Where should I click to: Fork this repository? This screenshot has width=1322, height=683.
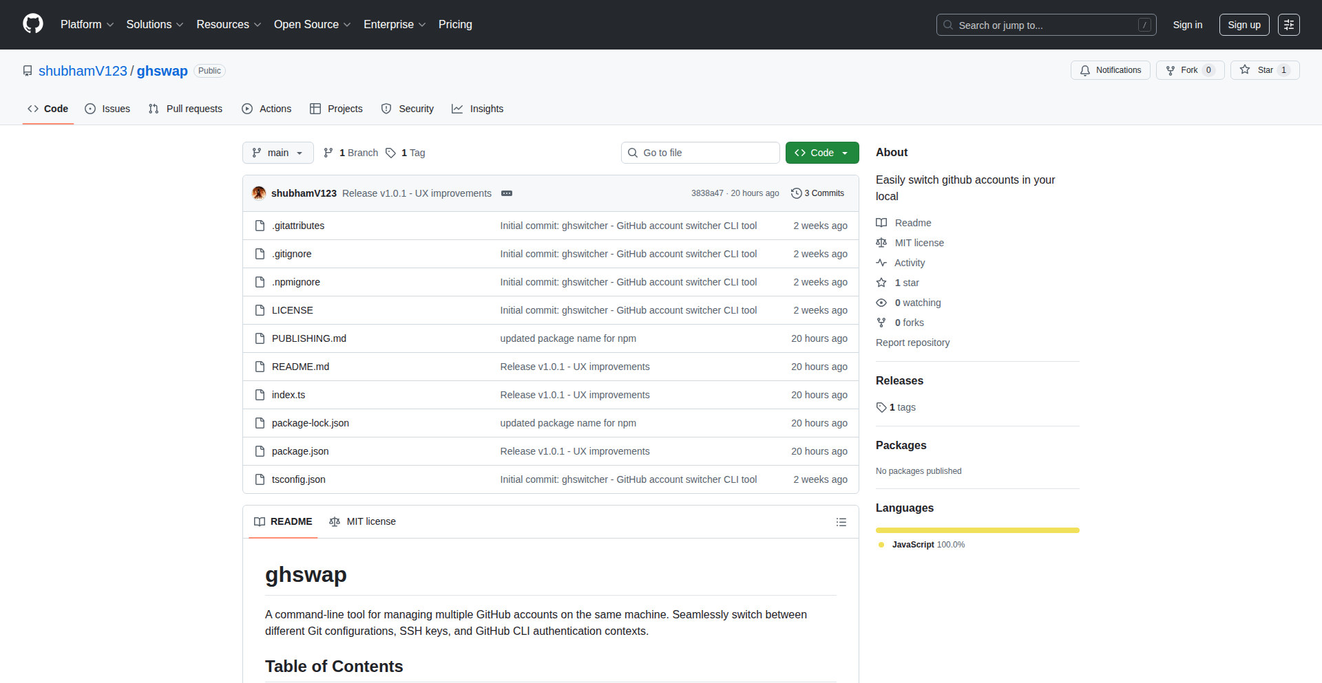click(x=1189, y=69)
